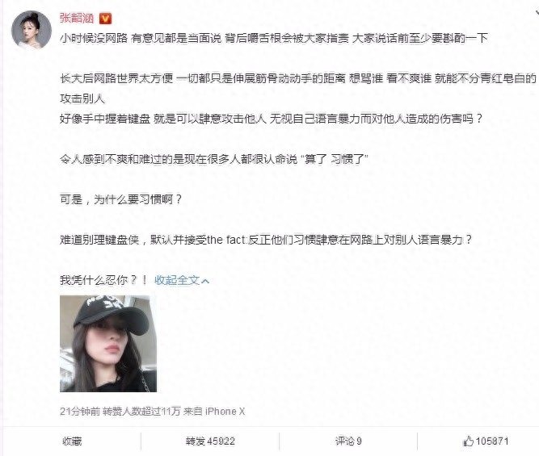Open comments via 评论 9

tap(348, 441)
